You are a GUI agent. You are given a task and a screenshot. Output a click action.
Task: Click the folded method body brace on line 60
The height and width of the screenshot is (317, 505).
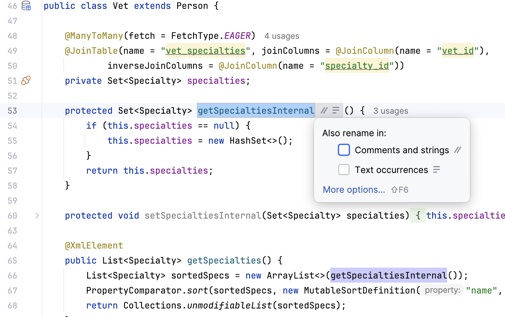pos(418,216)
